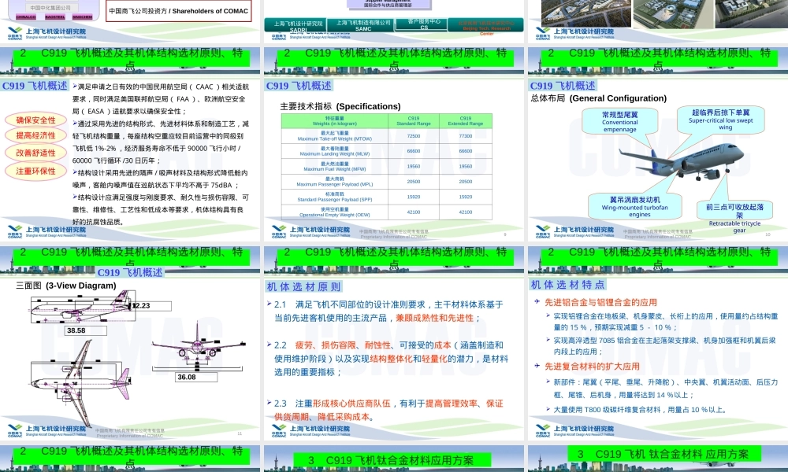
Task: Click the 大量使用 T800 级碳纤维 bullet
Action: click(x=640, y=410)
